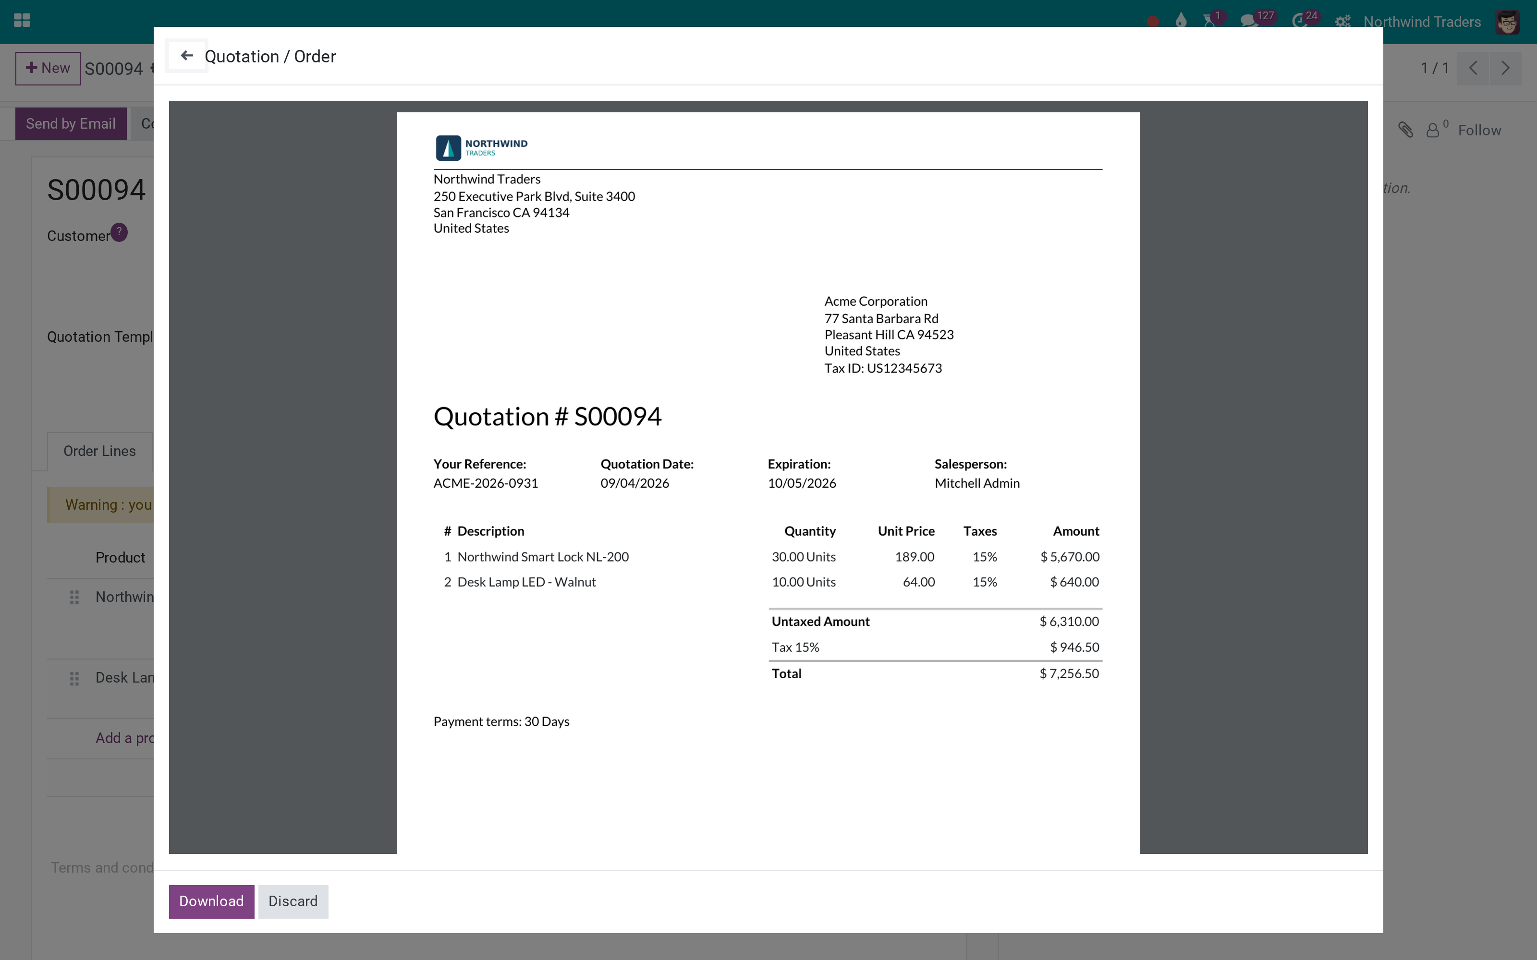The image size is (1537, 960).
Task: Go to the next record arrow
Action: pyautogui.click(x=1505, y=68)
